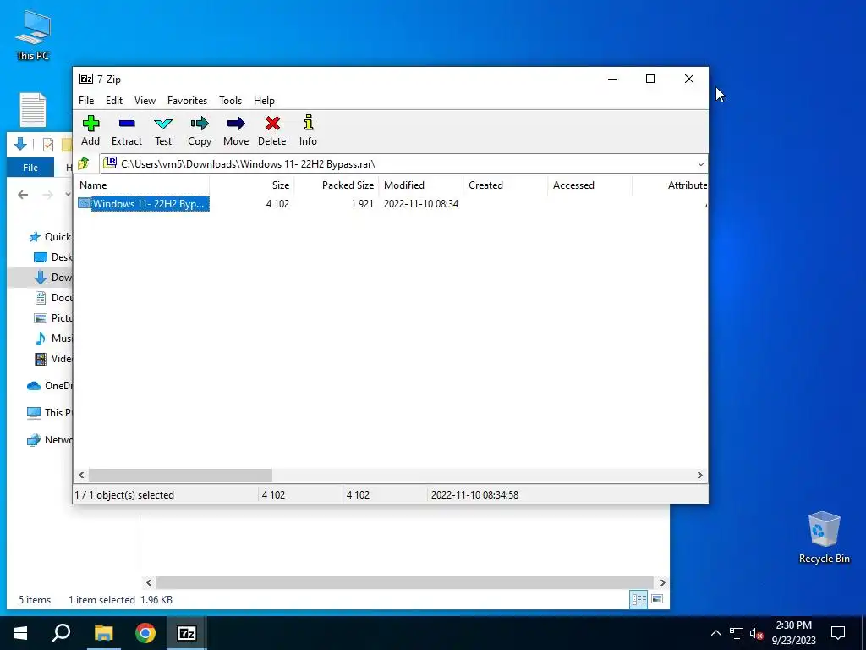Click the 7-Zip title bar icon
866x650 pixels.
tap(86, 79)
